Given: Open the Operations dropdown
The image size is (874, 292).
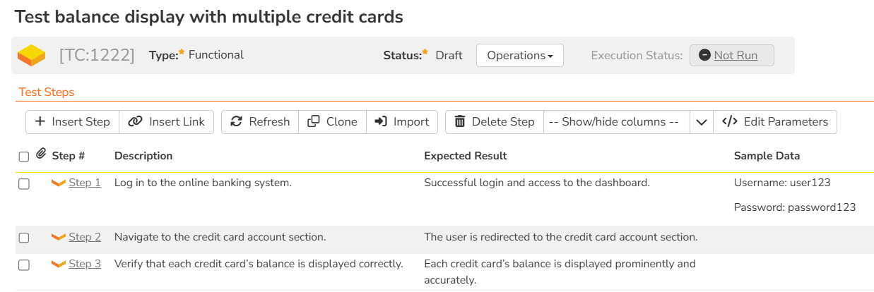Looking at the screenshot, I should pyautogui.click(x=519, y=56).
